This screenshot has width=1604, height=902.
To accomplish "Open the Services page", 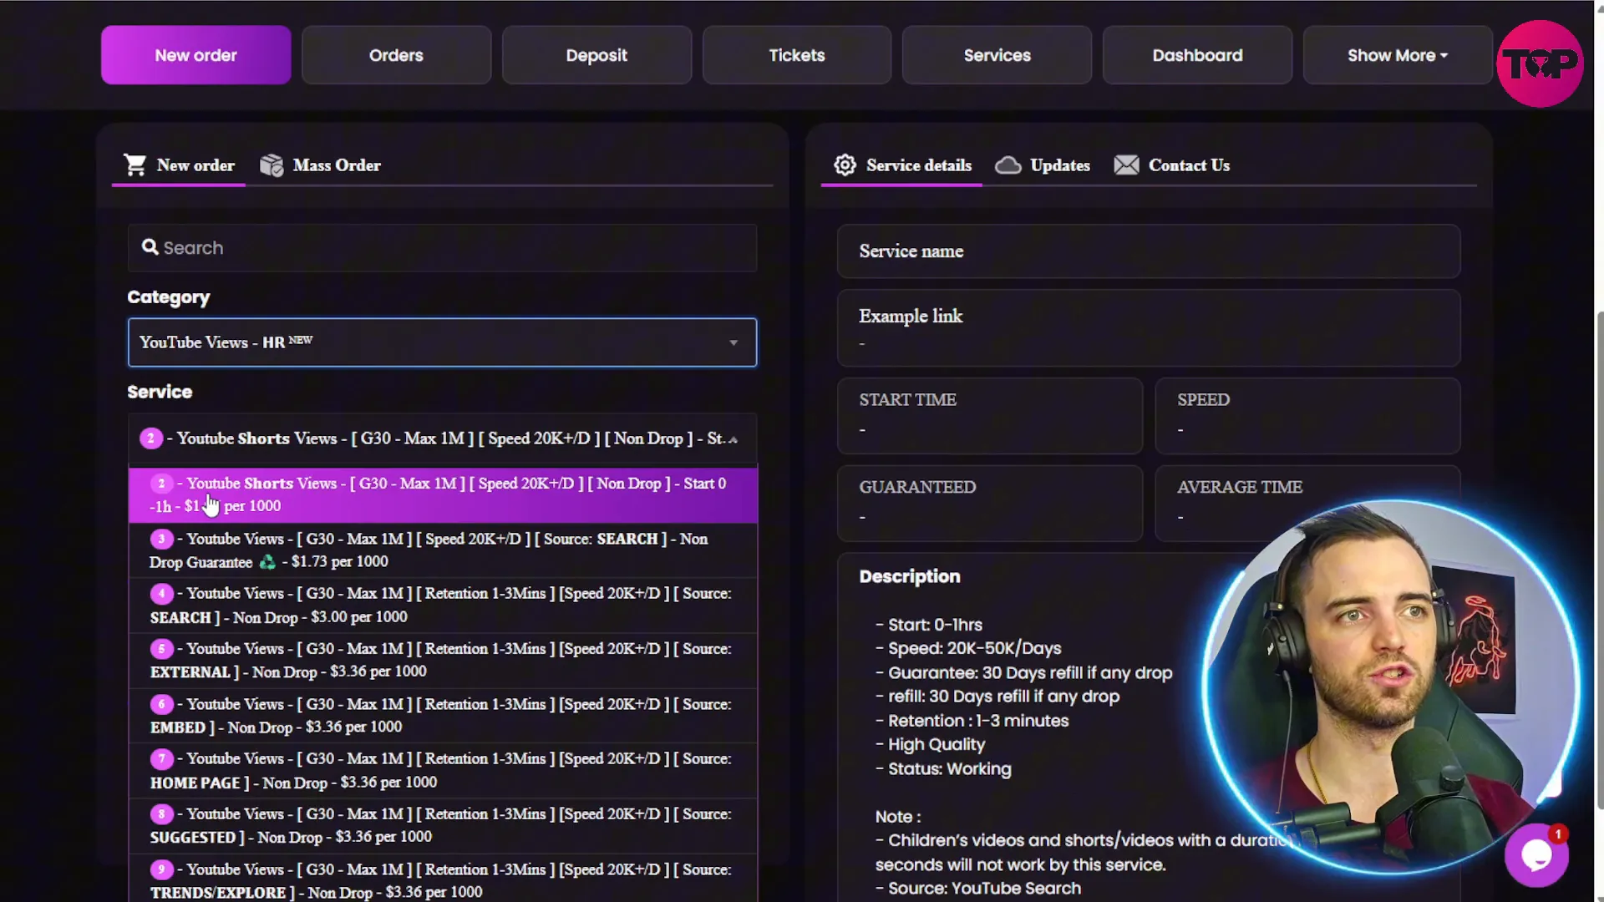I will point(997,55).
